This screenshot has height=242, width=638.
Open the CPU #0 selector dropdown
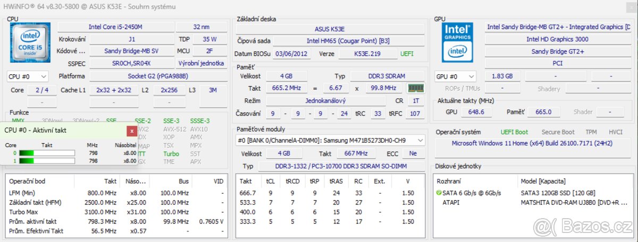(28, 76)
